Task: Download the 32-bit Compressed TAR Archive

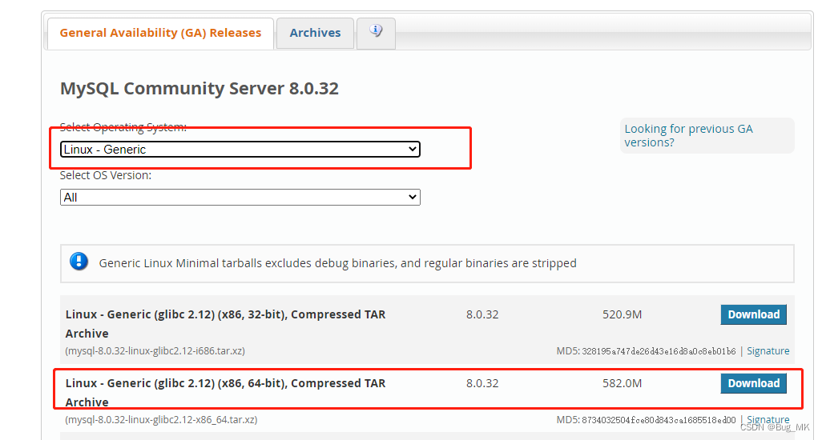Action: click(753, 314)
